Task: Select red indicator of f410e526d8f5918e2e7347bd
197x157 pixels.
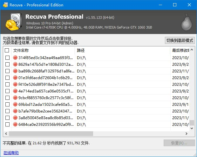Action: click(15, 84)
